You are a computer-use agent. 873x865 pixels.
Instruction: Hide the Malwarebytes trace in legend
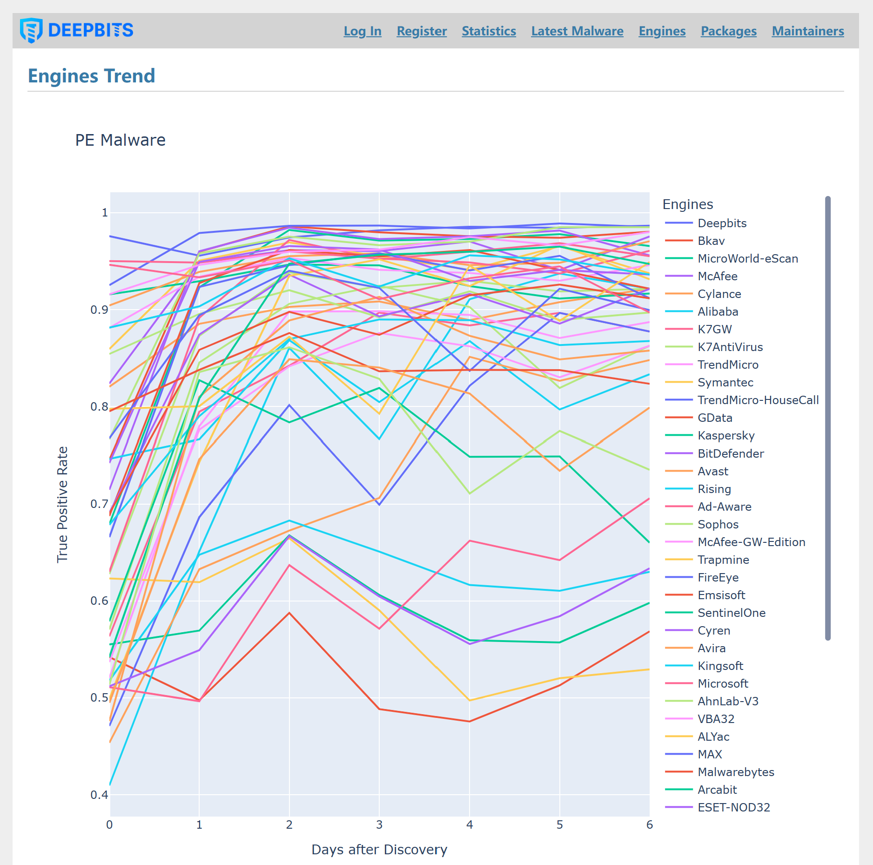719,772
